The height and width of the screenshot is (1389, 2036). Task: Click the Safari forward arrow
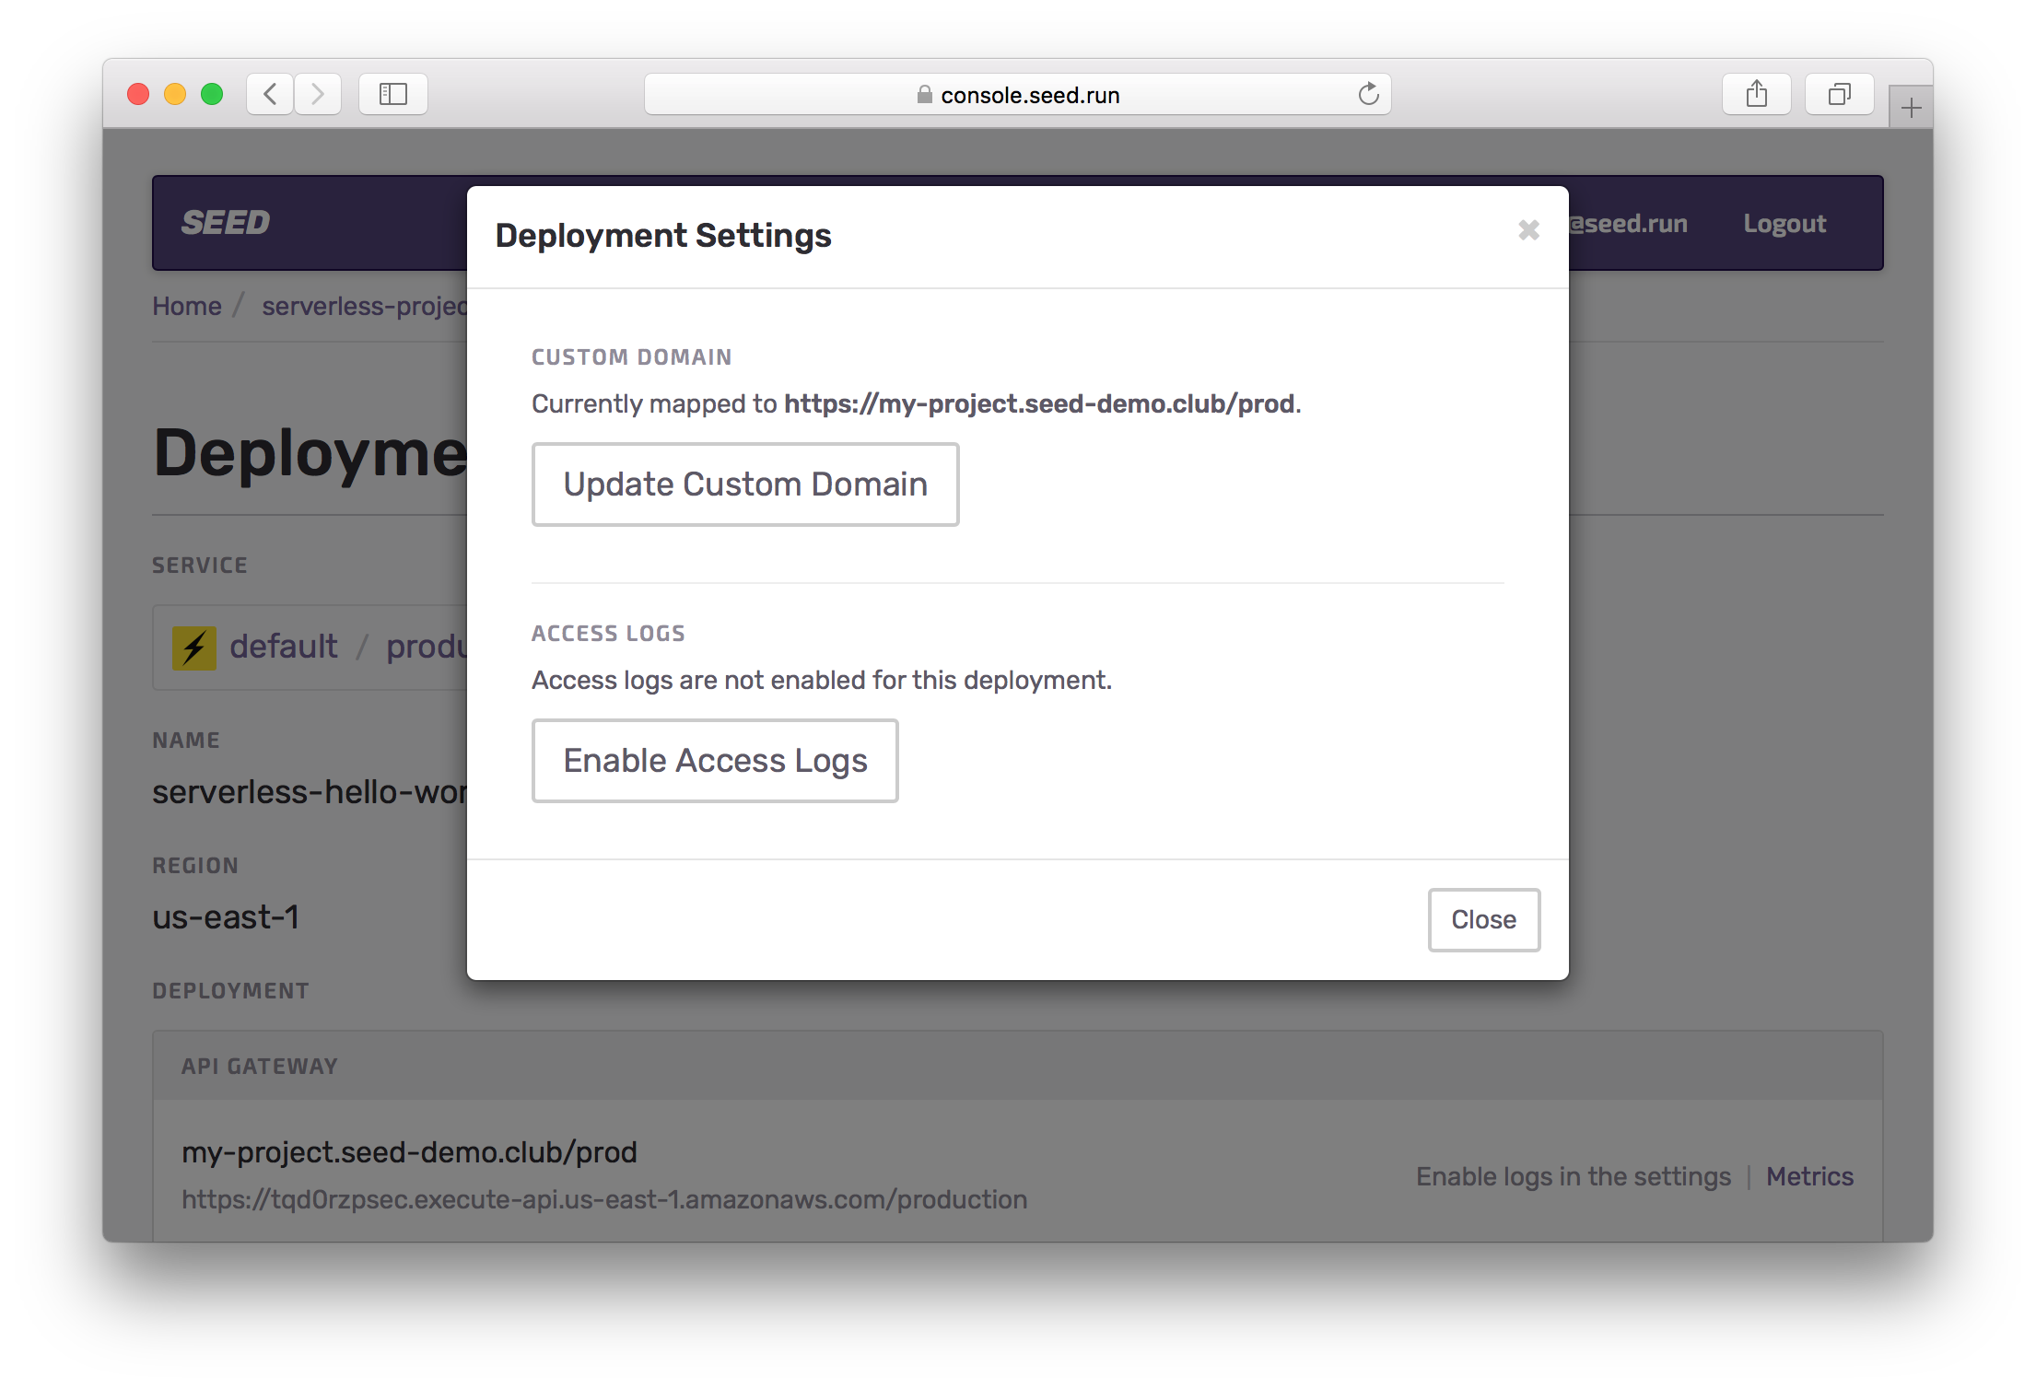point(318,94)
